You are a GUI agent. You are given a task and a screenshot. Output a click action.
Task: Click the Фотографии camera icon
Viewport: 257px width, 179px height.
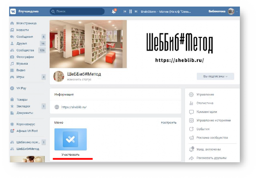[x=12, y=57]
